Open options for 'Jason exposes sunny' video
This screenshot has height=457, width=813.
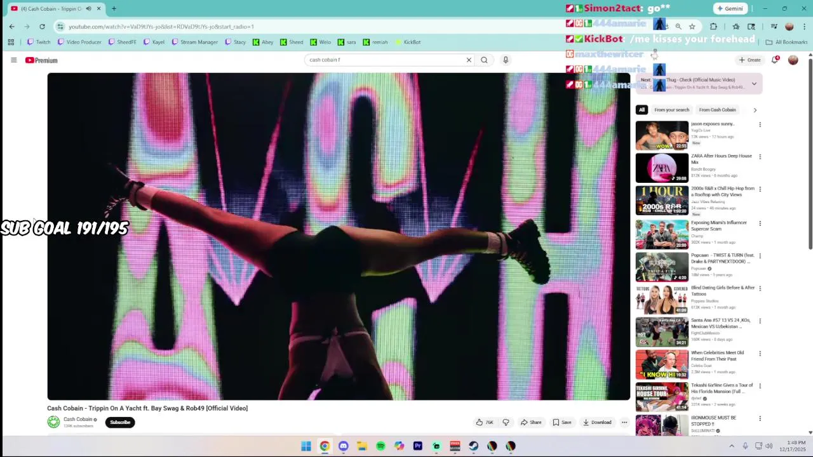pos(760,124)
